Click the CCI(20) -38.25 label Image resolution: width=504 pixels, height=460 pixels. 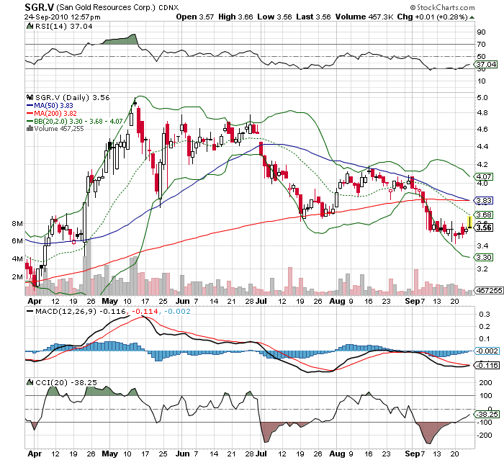(66, 382)
